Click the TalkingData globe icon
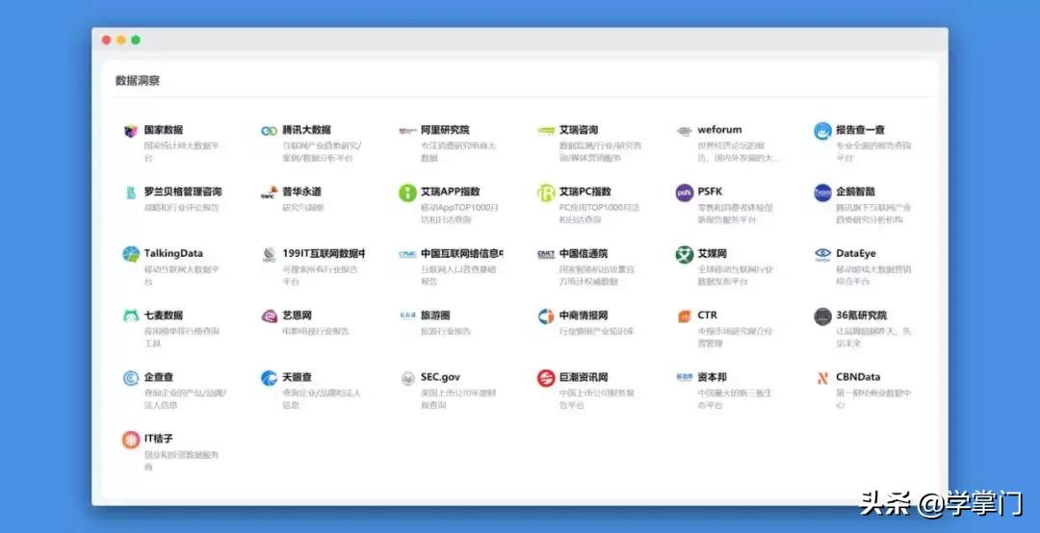This screenshot has height=533, width=1040. tap(131, 254)
